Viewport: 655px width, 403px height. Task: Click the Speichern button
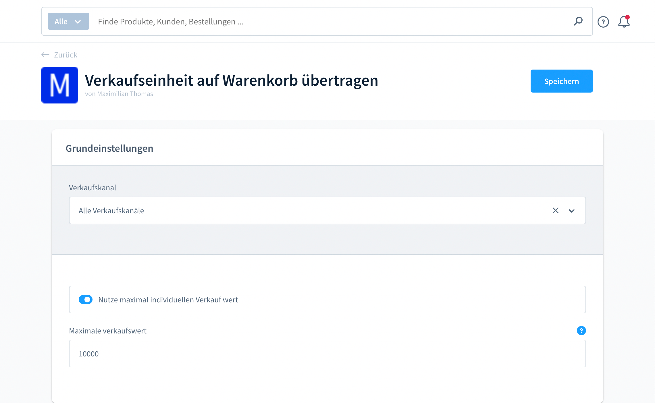(562, 81)
